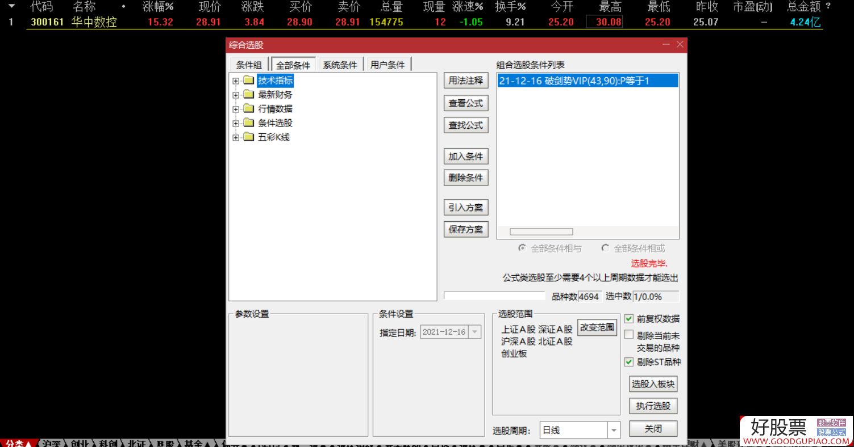Screen dimensions: 854x447
Task: Expand the 条件选股 tree node
Action: coord(236,123)
